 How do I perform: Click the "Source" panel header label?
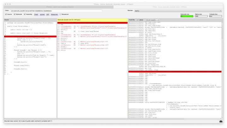pyautogui.click(x=7, y=20)
